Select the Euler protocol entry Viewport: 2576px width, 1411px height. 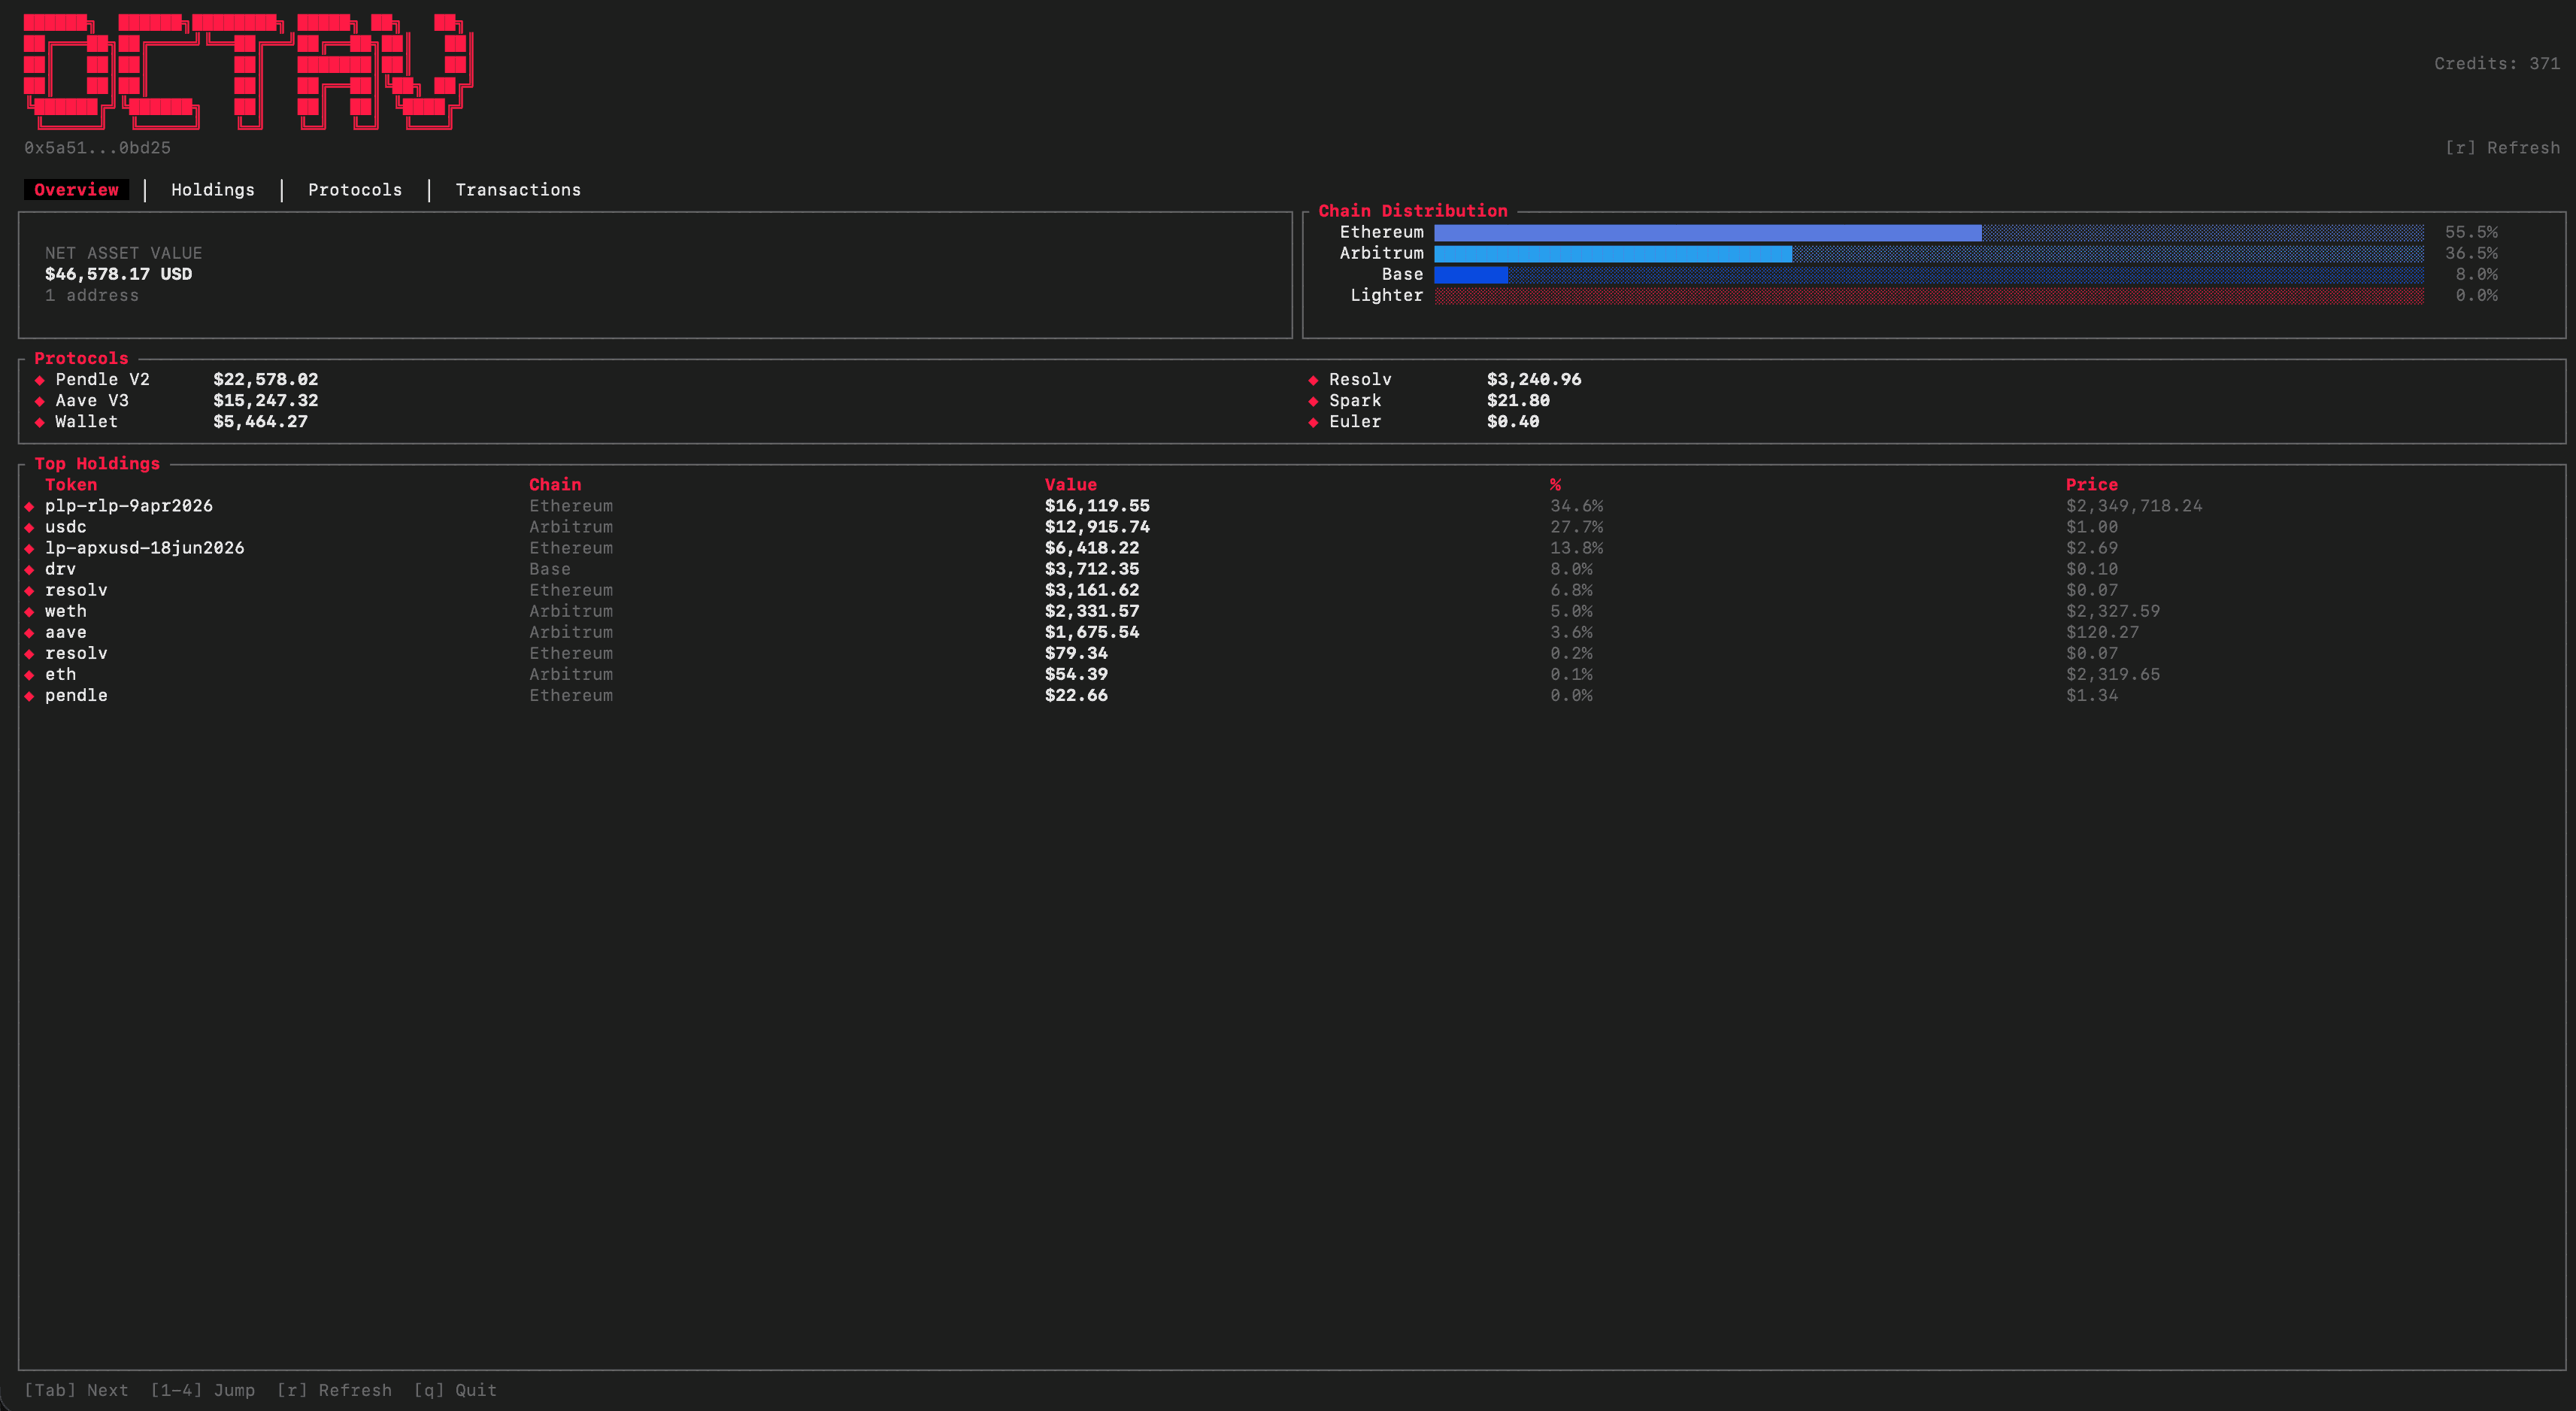pyautogui.click(x=1355, y=421)
